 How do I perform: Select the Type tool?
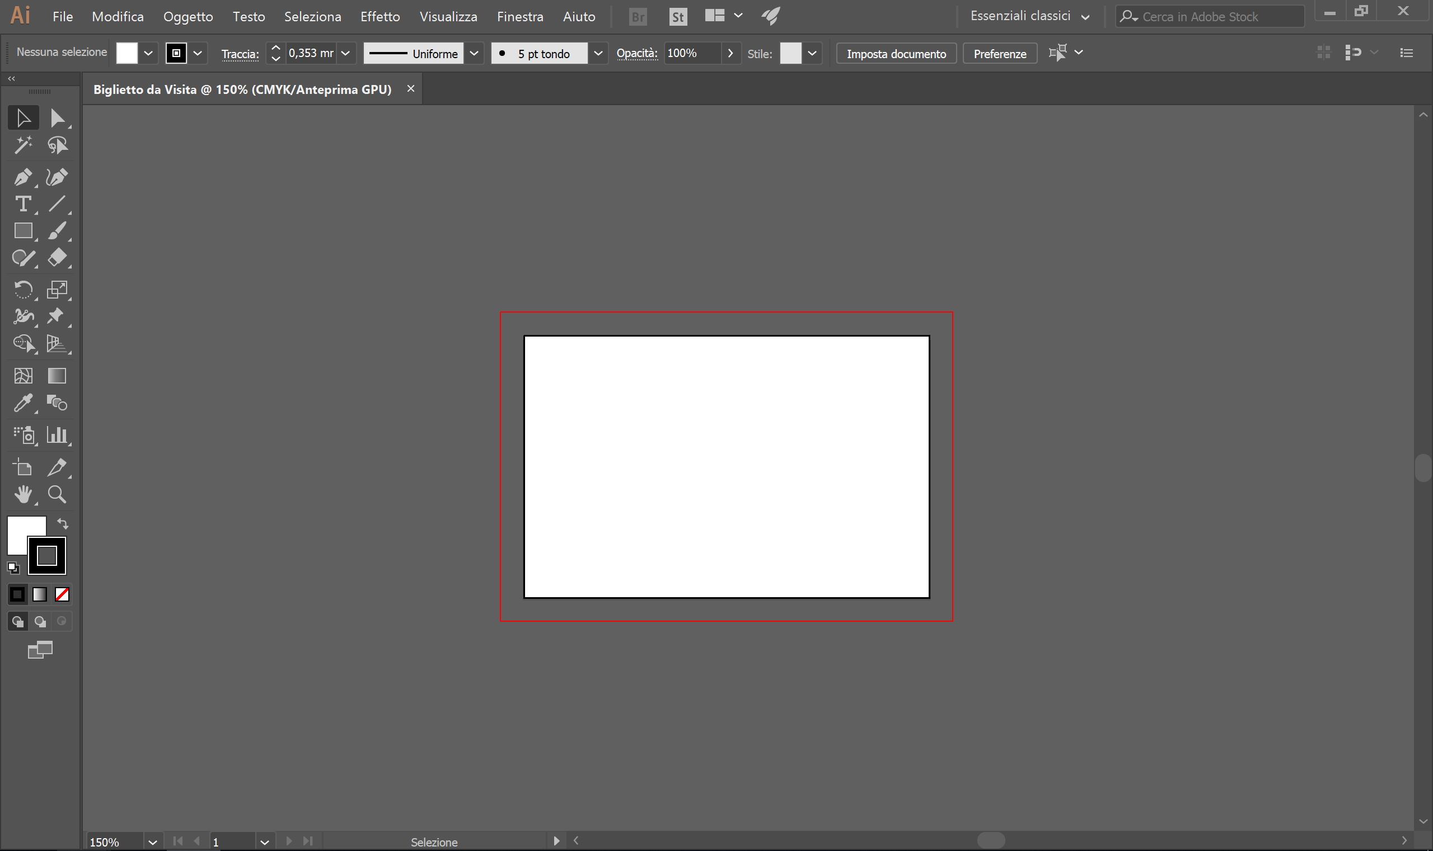click(22, 204)
